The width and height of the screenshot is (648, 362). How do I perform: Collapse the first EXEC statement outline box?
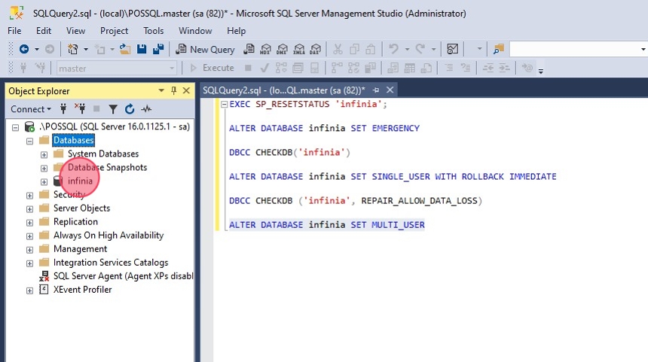224,105
